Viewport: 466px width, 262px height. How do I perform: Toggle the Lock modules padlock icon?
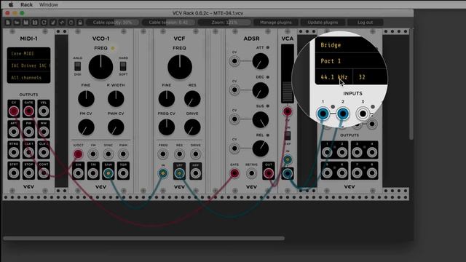pos(80,23)
